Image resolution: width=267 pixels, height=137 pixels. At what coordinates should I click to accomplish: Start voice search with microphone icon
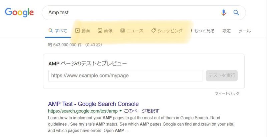224,13
